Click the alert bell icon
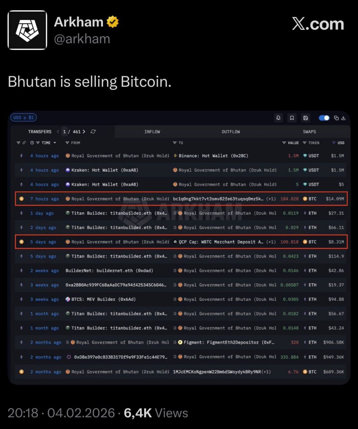Screen dimensions: 358x429 (x=278, y=118)
